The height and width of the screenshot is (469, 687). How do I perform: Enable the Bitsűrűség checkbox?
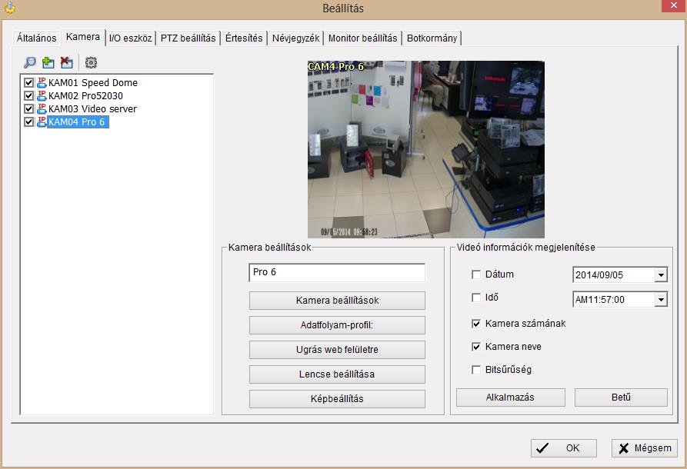click(475, 370)
